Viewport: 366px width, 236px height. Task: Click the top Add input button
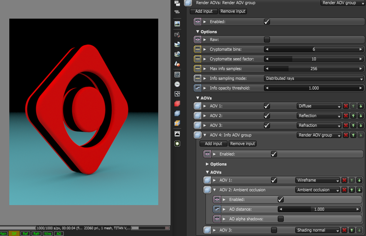(x=204, y=11)
